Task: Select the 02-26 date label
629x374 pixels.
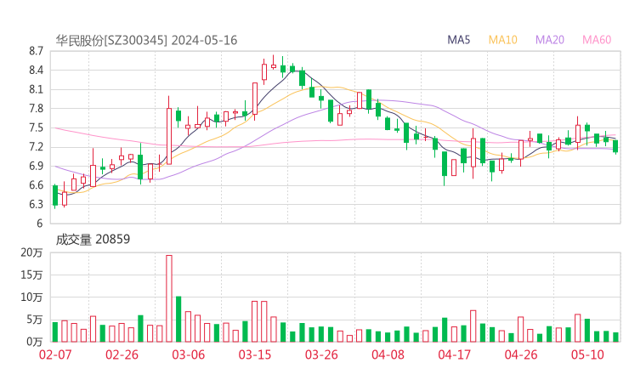Action: (x=122, y=354)
